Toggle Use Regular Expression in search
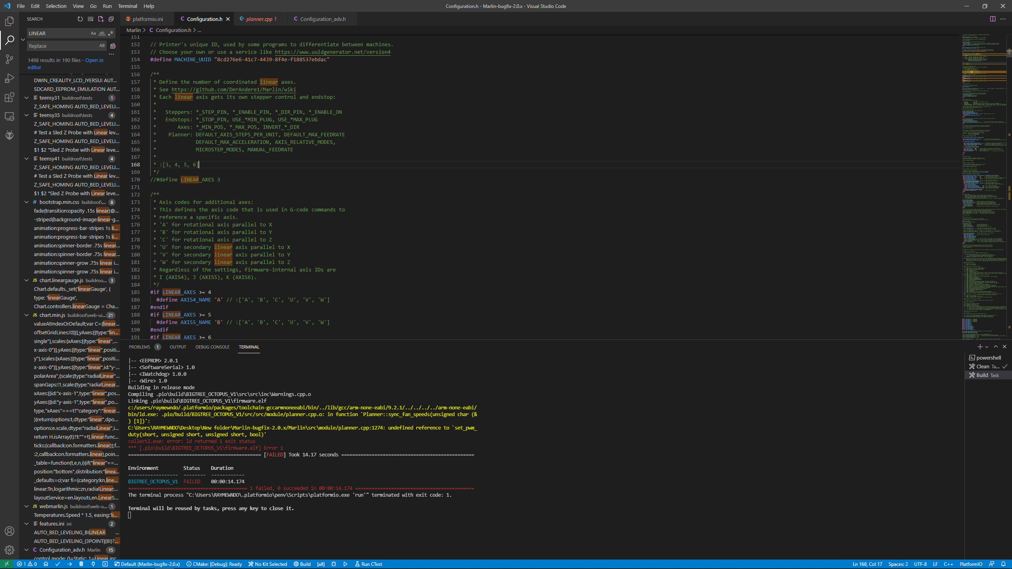Screen dimensions: 1012x569 pos(111,33)
